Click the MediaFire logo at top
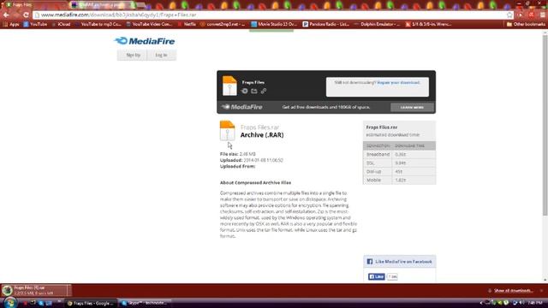The width and height of the screenshot is (548, 308). click(x=145, y=41)
